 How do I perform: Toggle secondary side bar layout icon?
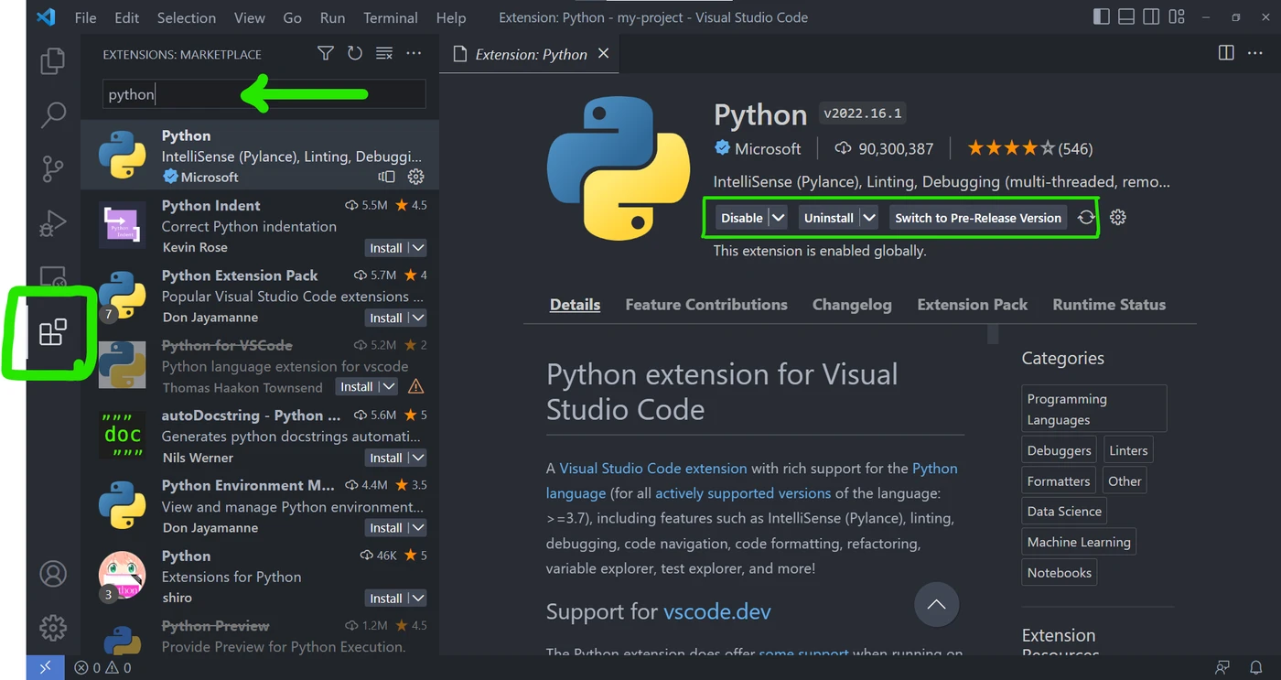1151,17
